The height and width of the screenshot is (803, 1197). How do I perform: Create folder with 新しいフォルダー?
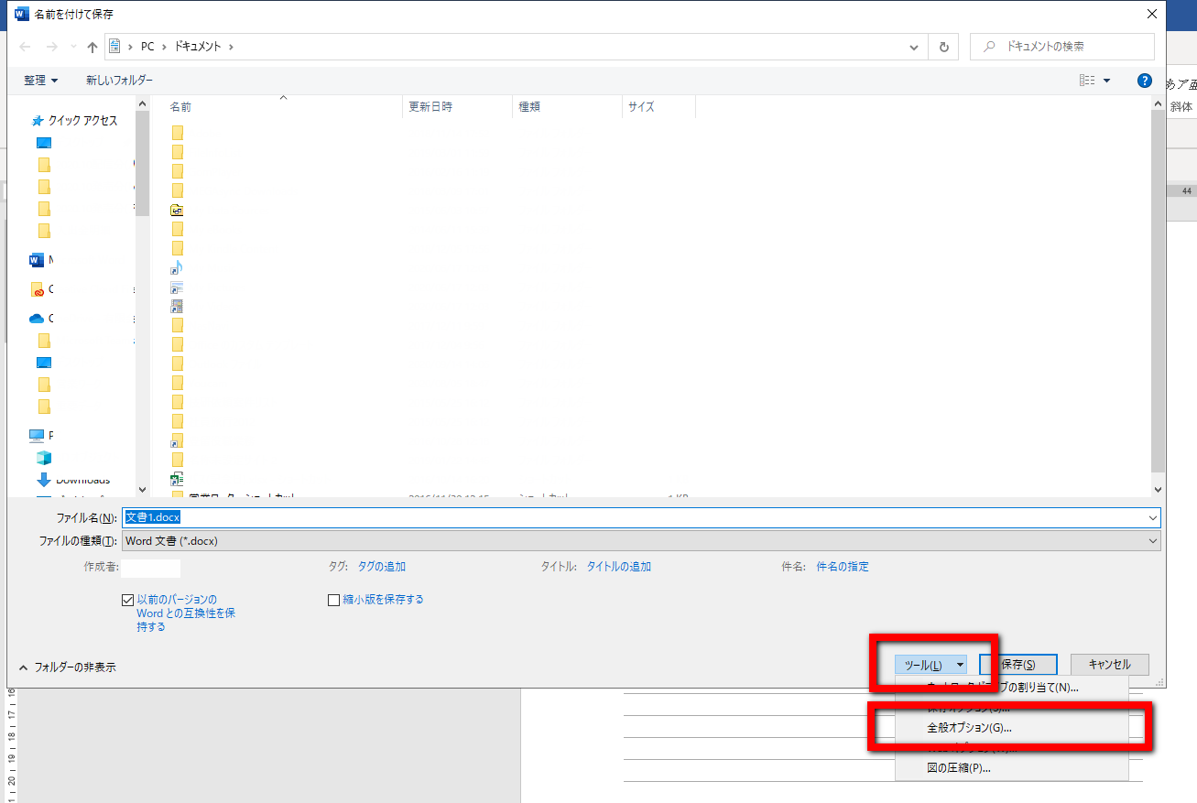click(120, 81)
